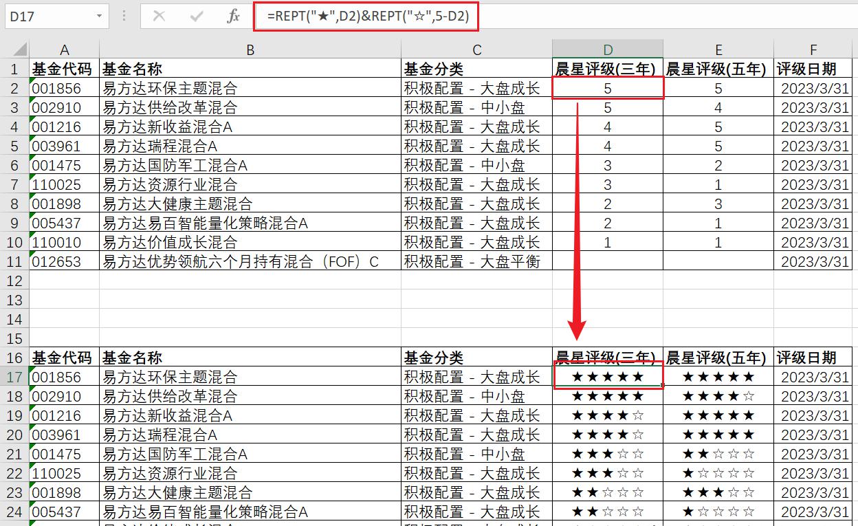Click cell E1 晨星评级(五年) header
Image resolution: width=858 pixels, height=526 pixels.
click(x=718, y=69)
